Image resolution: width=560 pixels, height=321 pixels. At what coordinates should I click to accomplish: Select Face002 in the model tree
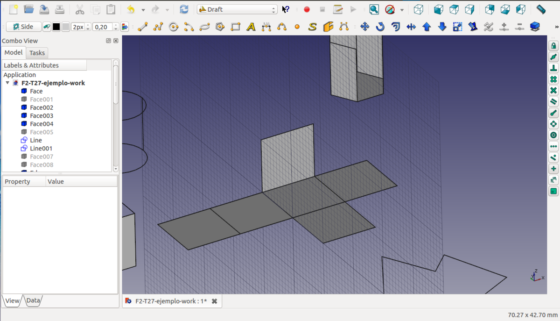[42, 107]
